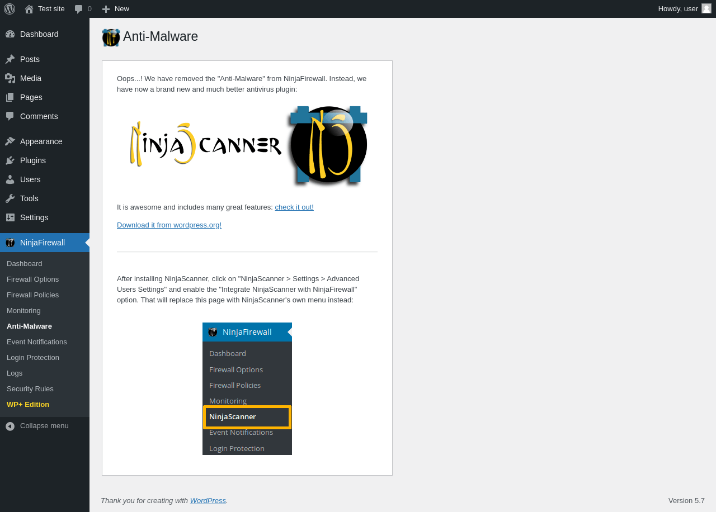The image size is (716, 512).
Task: Open Login Protection submenu
Action: [x=33, y=357]
